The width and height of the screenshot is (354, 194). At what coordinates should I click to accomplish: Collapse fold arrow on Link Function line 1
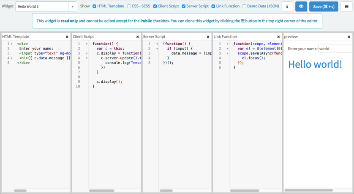click(x=227, y=44)
